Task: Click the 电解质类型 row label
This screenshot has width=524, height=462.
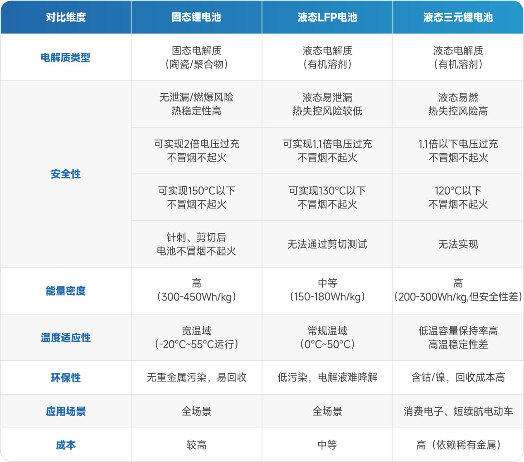Action: pos(66,57)
